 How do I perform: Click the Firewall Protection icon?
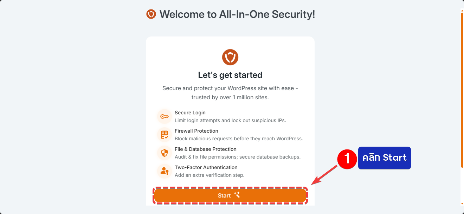(164, 135)
